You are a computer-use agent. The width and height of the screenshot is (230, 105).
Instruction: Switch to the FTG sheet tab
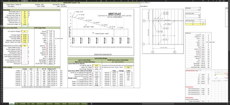coord(16,104)
